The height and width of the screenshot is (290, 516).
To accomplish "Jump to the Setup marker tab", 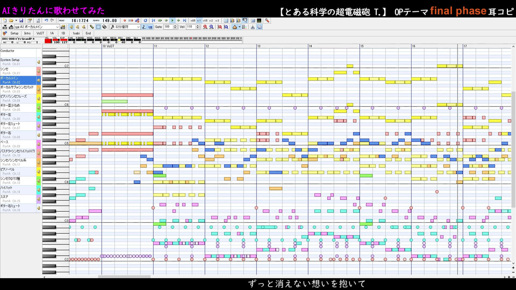I will click(x=14, y=33).
